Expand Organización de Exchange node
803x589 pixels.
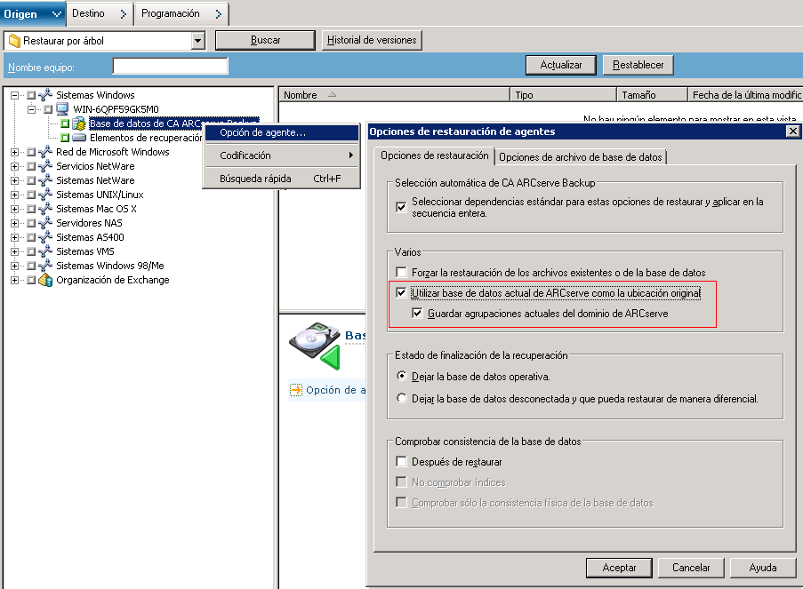point(15,280)
